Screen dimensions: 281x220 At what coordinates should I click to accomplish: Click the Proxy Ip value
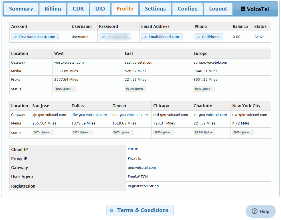coord(135,159)
